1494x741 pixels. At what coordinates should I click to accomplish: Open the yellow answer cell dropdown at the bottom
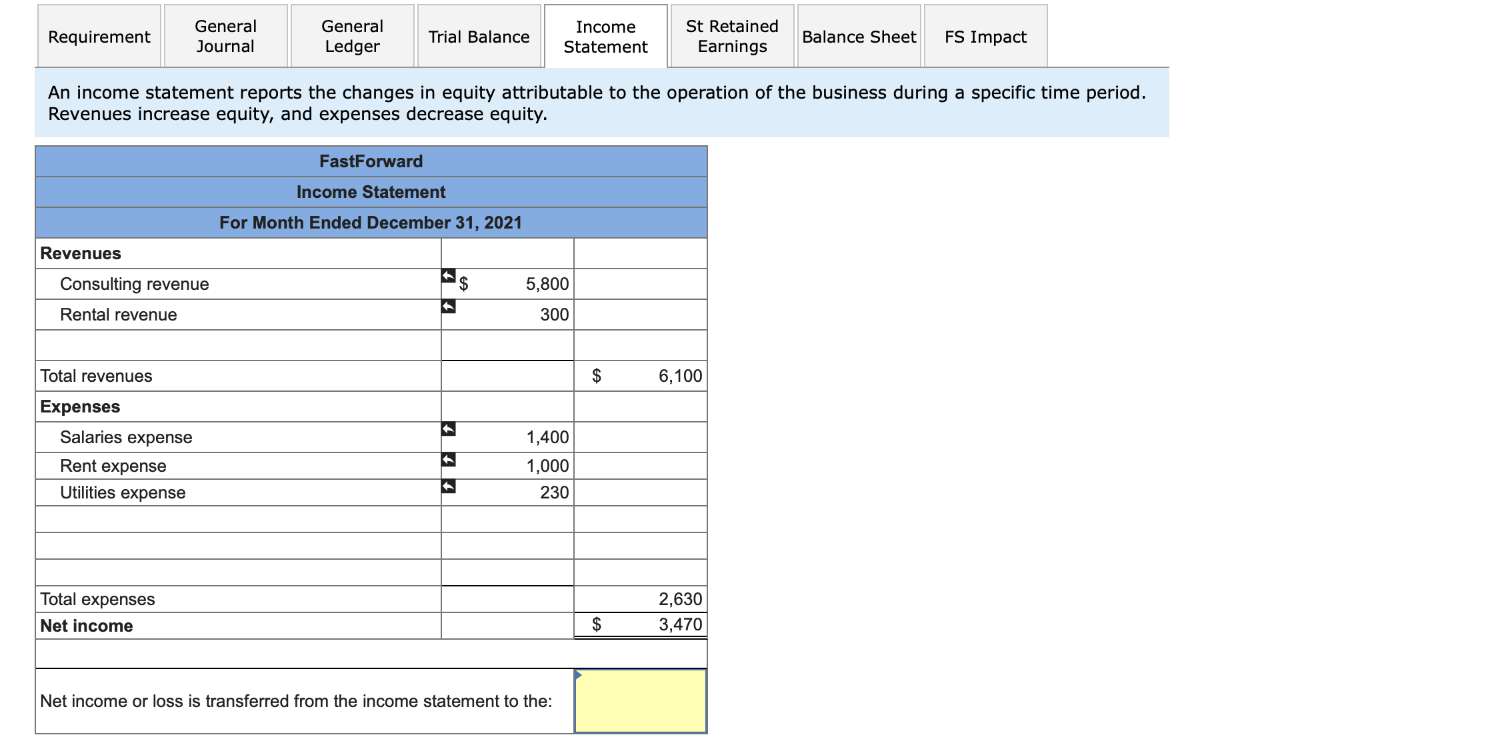point(639,701)
